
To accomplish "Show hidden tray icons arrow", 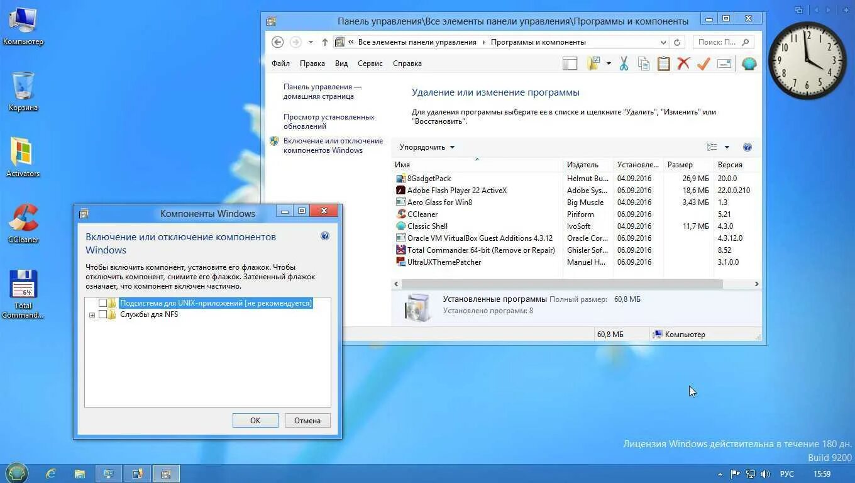I will coord(720,474).
